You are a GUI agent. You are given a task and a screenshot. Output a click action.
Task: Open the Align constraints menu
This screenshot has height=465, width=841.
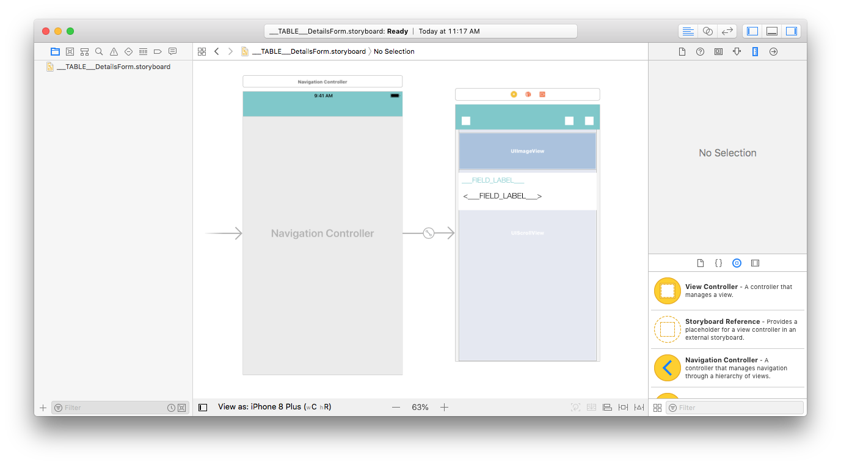607,407
